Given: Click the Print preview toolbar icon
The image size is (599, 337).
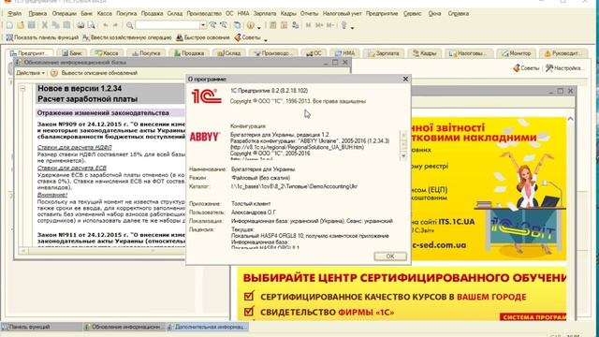Looking at the screenshot, I should [x=92, y=25].
